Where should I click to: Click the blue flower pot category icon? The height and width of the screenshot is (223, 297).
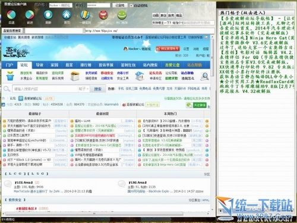tap(10, 76)
